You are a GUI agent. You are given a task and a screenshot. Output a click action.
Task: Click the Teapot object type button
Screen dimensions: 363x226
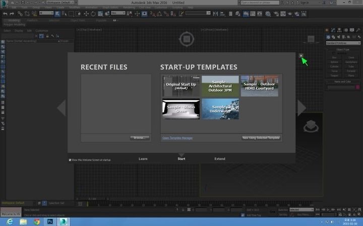coord(334,76)
